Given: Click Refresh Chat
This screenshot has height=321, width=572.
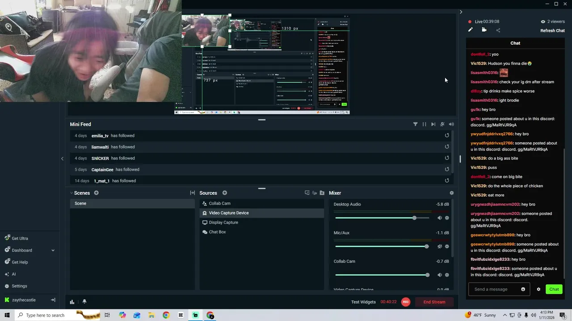Looking at the screenshot, I should (552, 31).
